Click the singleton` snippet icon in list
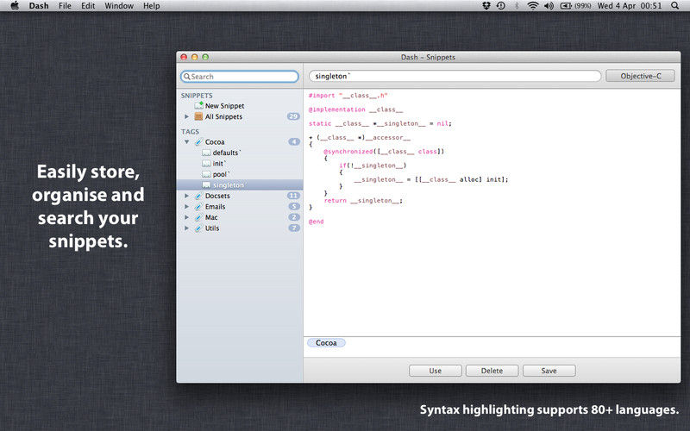Viewport: 690px width, 431px height. coord(206,185)
